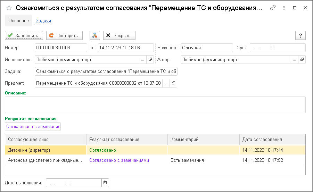Image resolution: width=313 pixels, height=192 pixels.
Task: Click the Важность field Обычная
Action: point(207,48)
